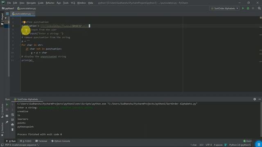The image size is (262, 147).
Task: Pin the Run tab with pin icon
Action: 7,122
